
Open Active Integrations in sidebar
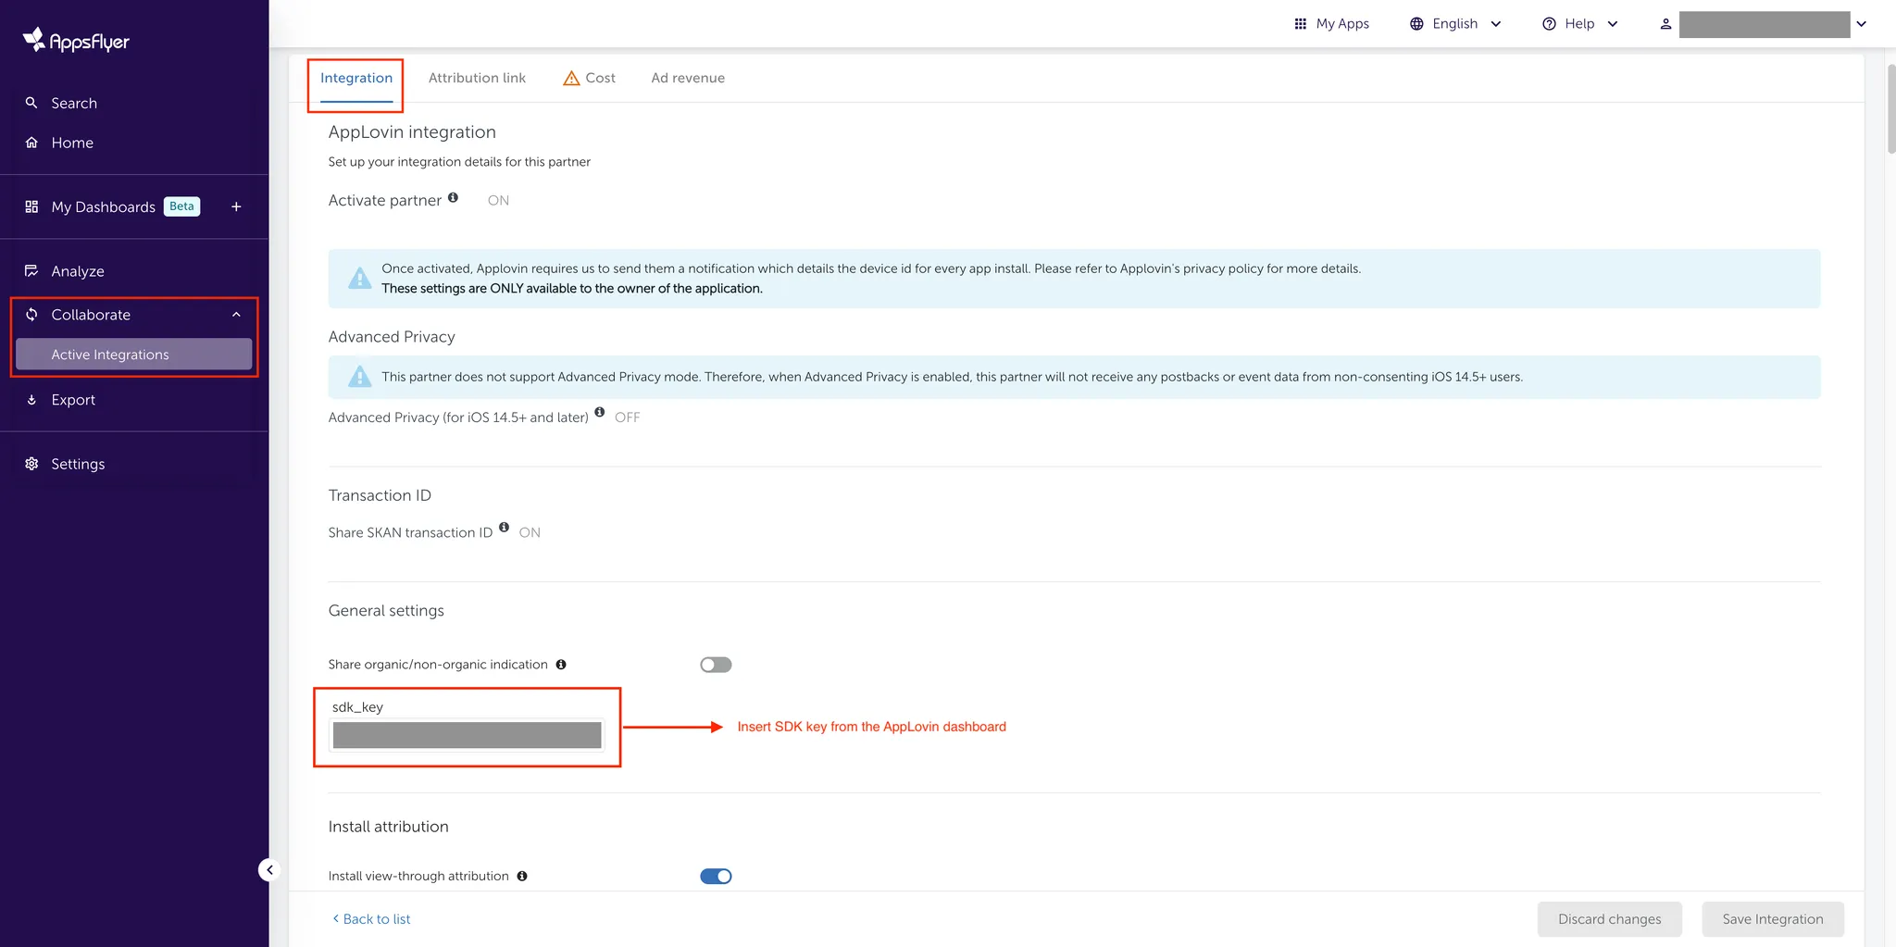[133, 355]
